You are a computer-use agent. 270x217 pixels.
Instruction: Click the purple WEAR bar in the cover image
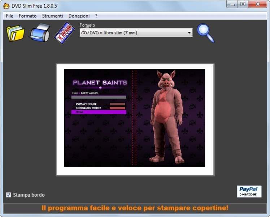tap(99, 112)
